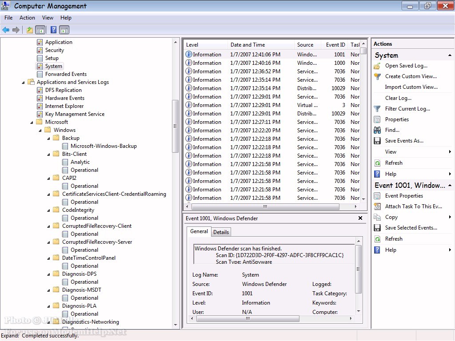Switch to the General tab
Viewport: 455px width, 341px height.
(x=199, y=231)
